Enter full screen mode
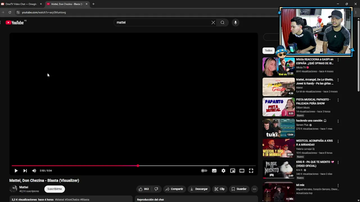Image resolution: width=360 pixels, height=202 pixels. tap(251, 171)
